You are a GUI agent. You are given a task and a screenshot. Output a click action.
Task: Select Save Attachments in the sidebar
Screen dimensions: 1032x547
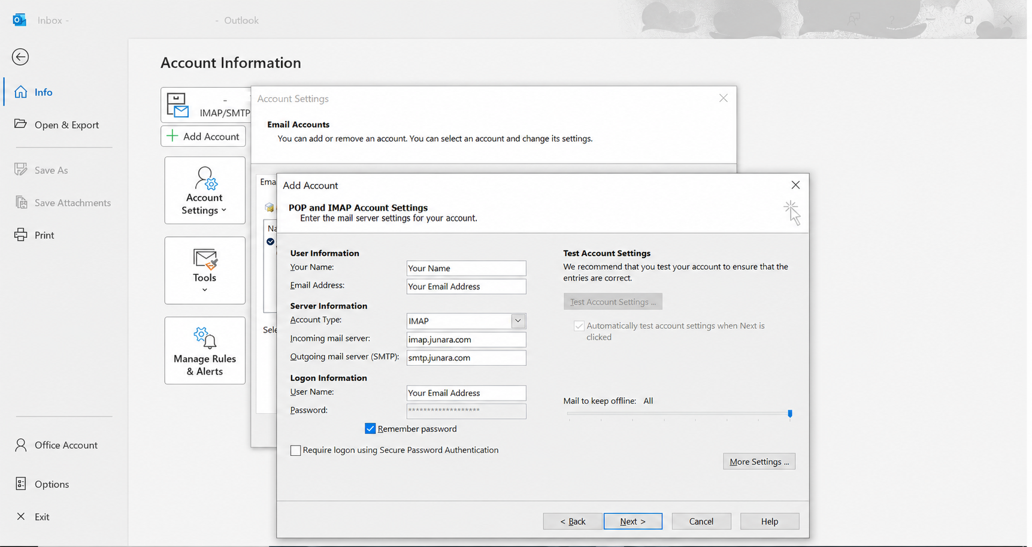(63, 203)
